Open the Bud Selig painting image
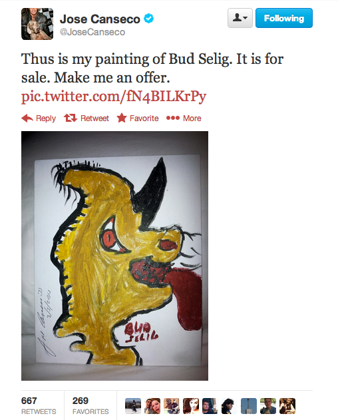The width and height of the screenshot is (338, 420). point(114,256)
